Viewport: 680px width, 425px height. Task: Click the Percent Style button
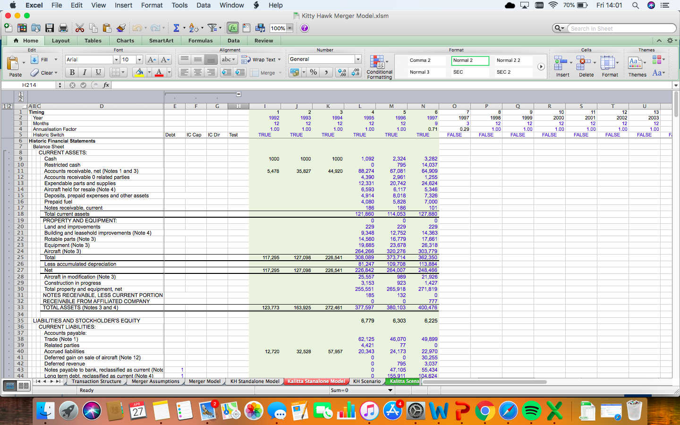[313, 72]
